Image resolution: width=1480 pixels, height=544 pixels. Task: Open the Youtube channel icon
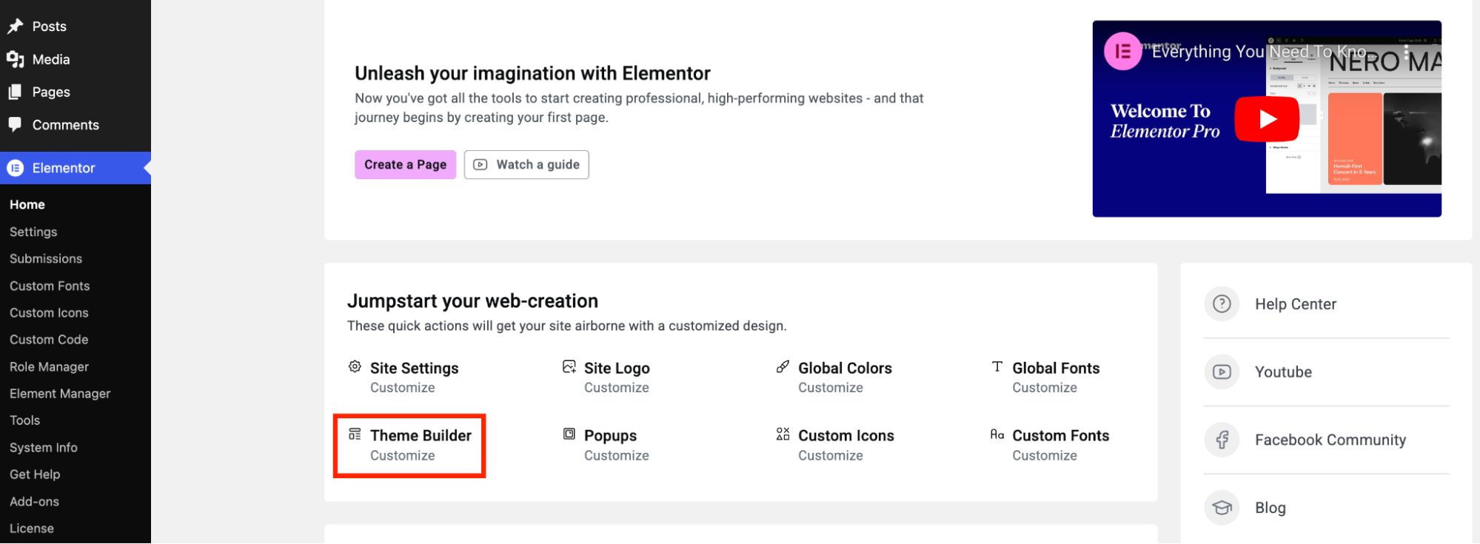pos(1222,372)
